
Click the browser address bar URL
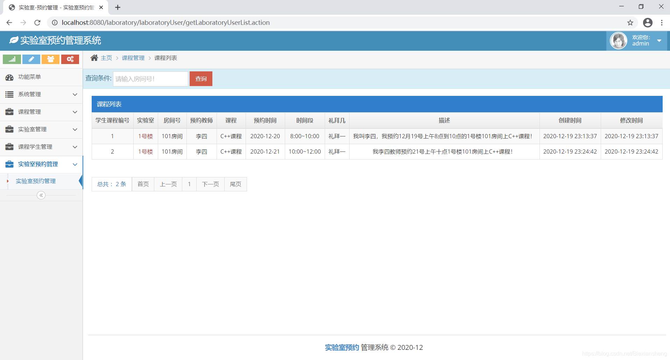click(165, 23)
